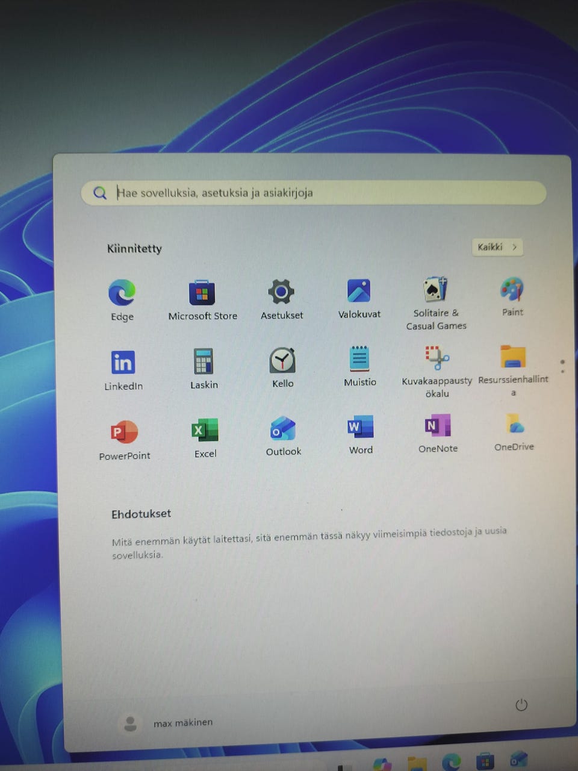The width and height of the screenshot is (578, 771).
Task: Click the 'Mitä enemmän käytät laitettasi' text
Action: pyautogui.click(x=309, y=543)
